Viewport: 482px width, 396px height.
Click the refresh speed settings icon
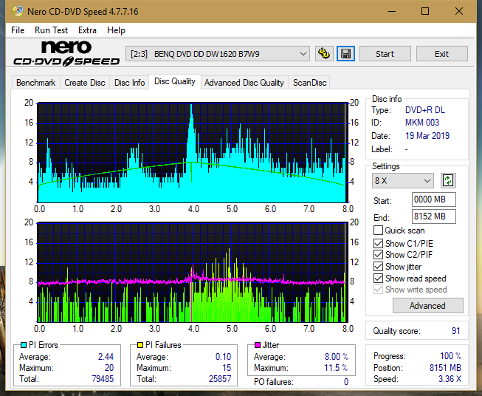[x=448, y=180]
